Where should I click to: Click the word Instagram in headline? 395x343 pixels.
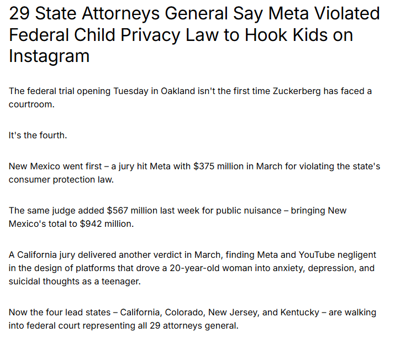point(49,56)
